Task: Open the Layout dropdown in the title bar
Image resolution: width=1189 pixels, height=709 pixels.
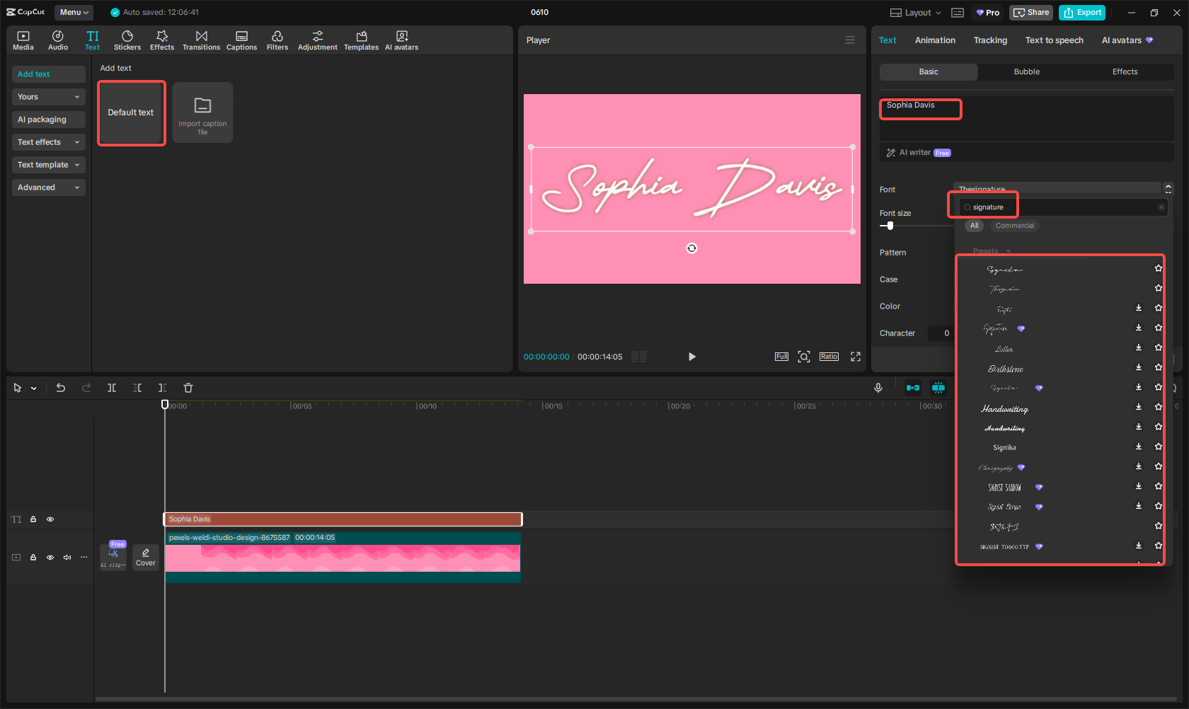Action: (x=914, y=12)
